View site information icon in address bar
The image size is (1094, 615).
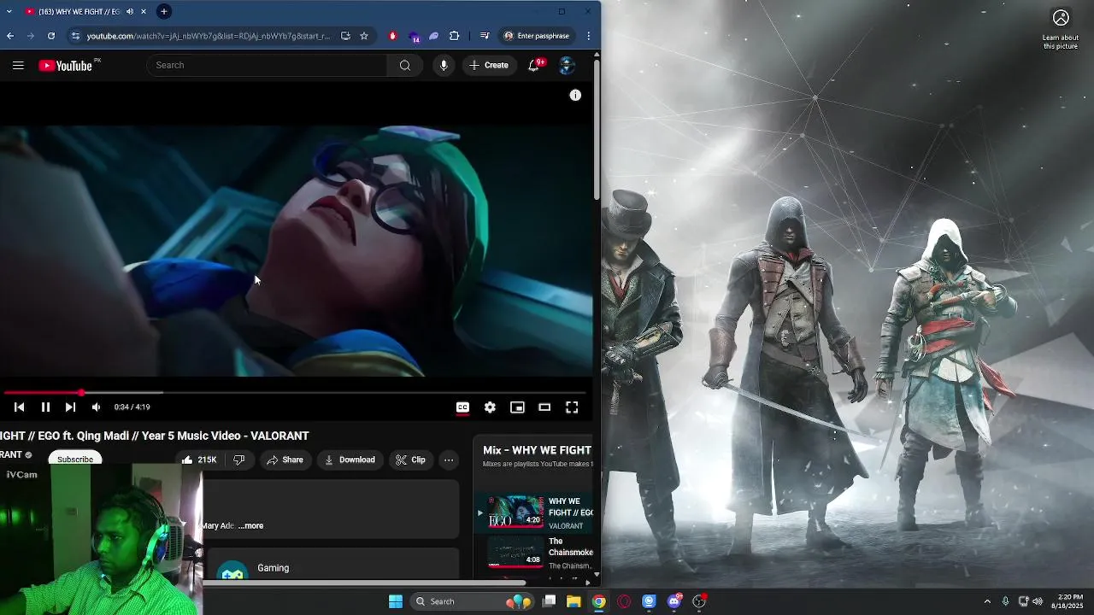(75, 36)
